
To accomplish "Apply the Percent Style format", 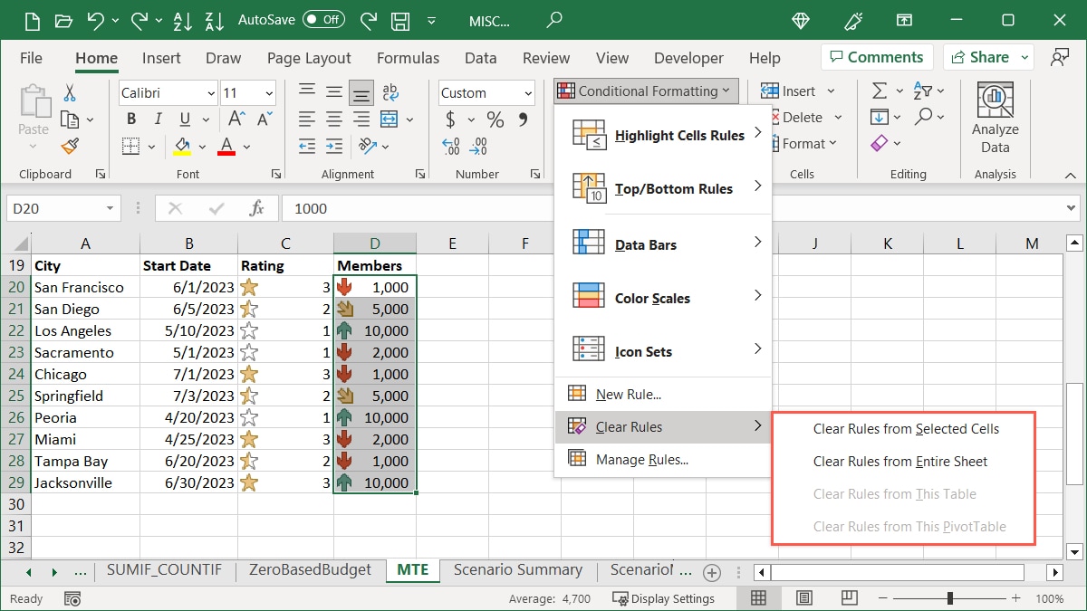I will pyautogui.click(x=494, y=118).
